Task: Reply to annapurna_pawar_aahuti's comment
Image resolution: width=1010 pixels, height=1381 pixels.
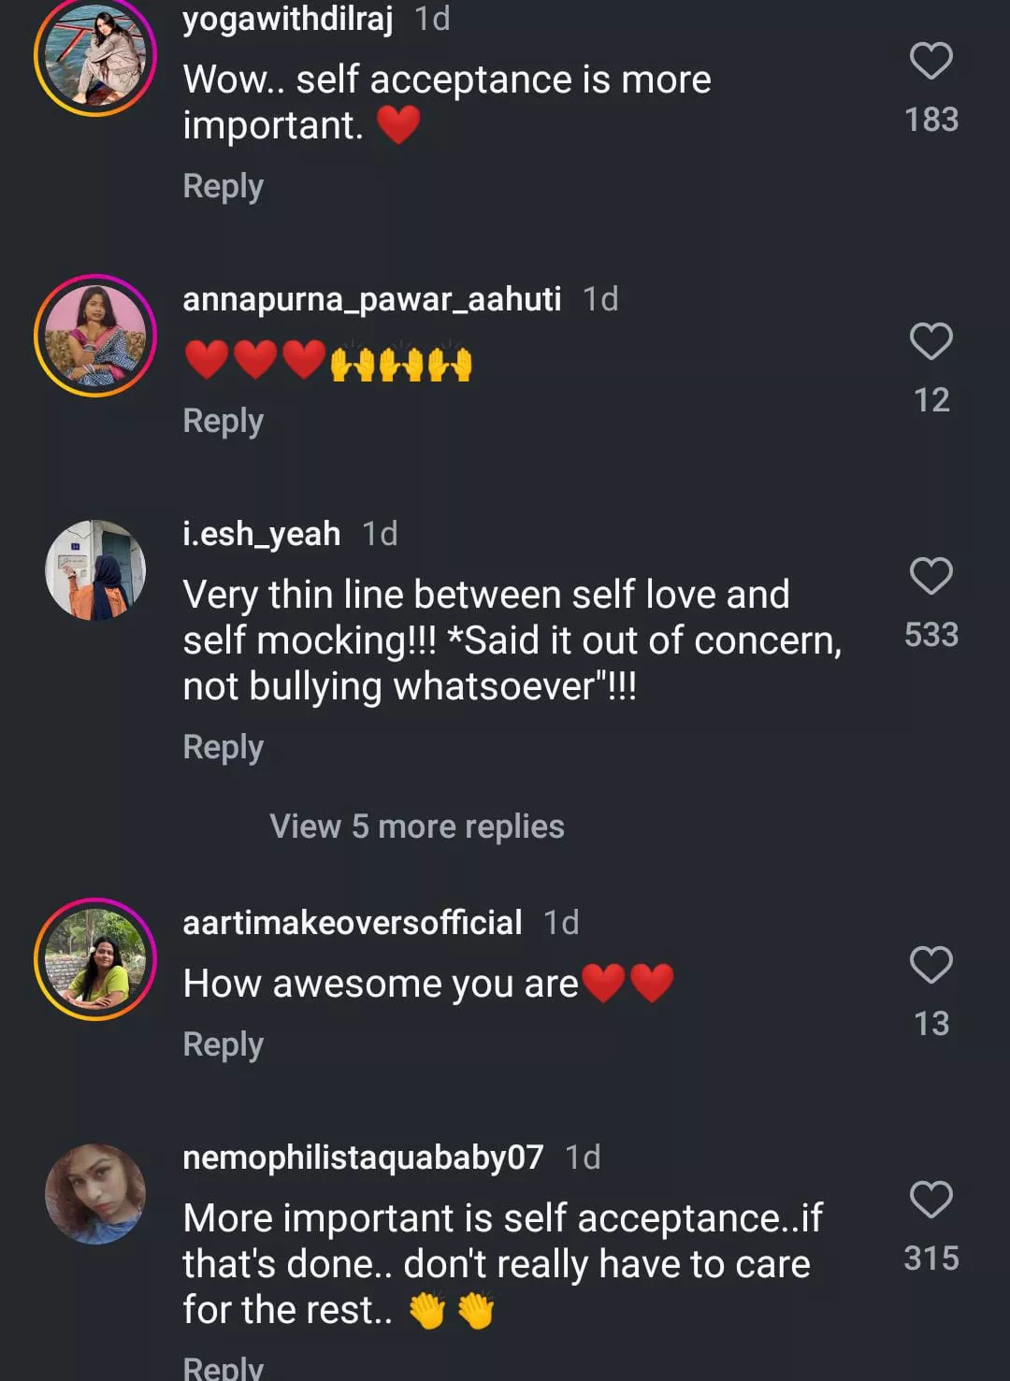Action: pyautogui.click(x=223, y=421)
